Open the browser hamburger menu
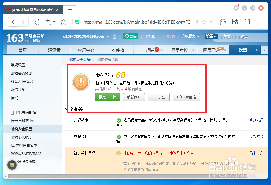 coord(259,22)
